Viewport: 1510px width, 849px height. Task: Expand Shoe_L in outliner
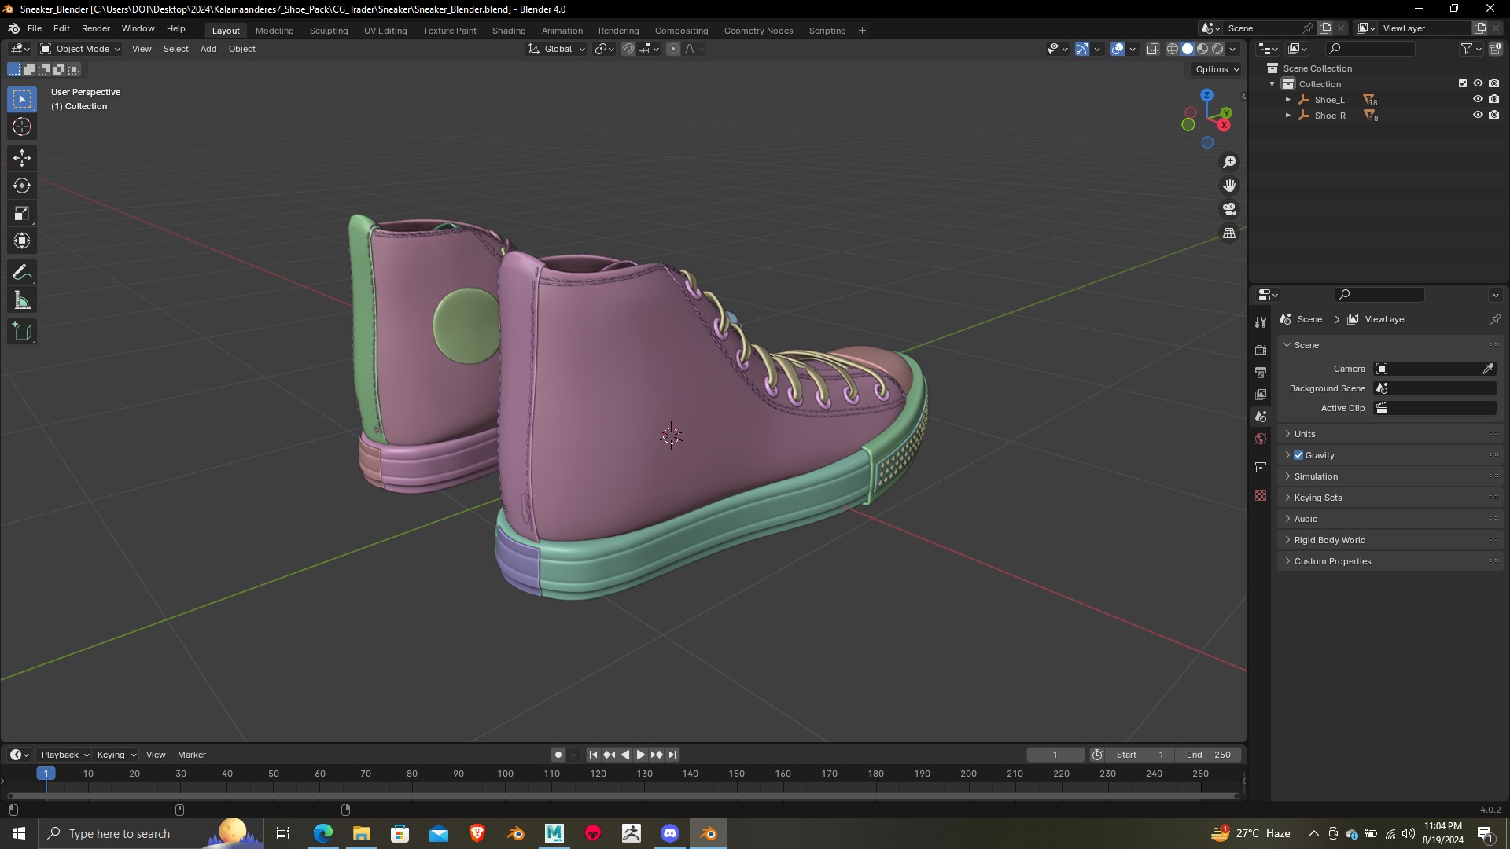[x=1287, y=100]
